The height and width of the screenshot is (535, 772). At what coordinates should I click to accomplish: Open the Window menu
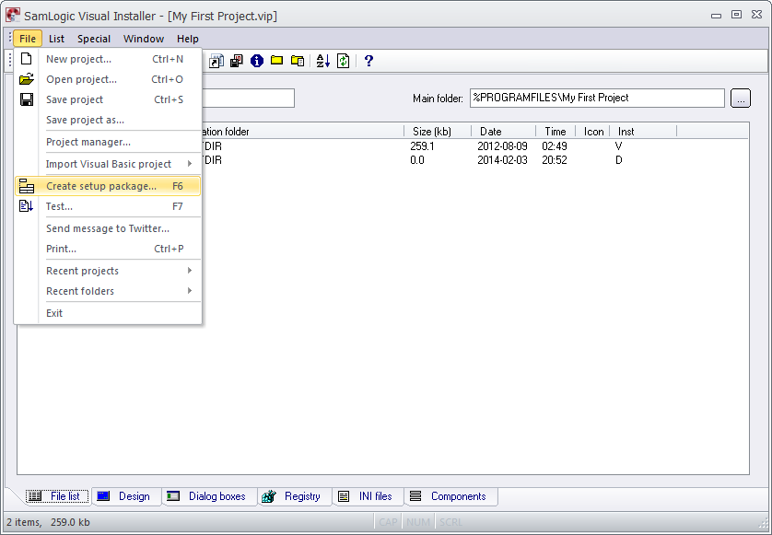click(144, 39)
